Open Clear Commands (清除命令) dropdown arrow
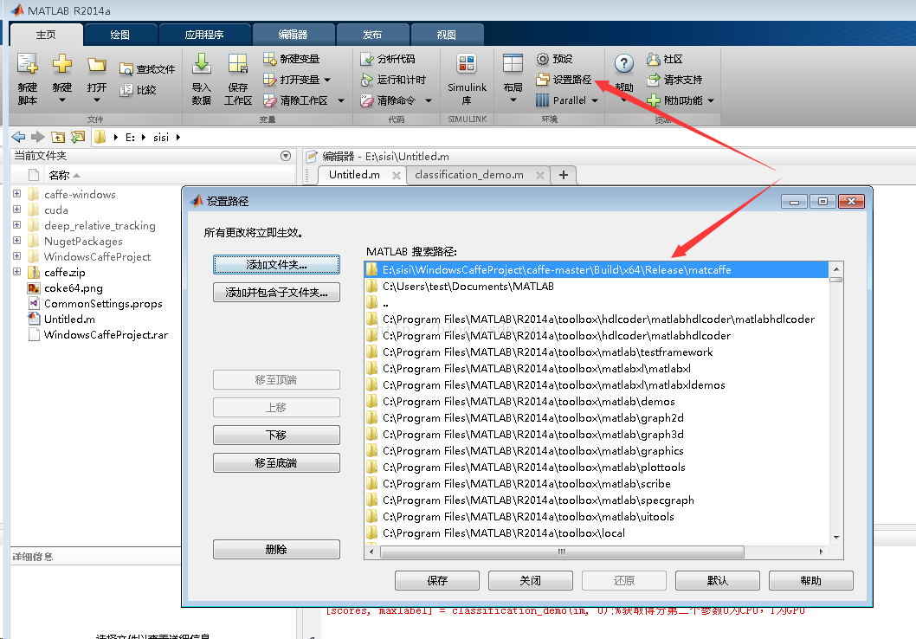The width and height of the screenshot is (916, 639). 429,101
